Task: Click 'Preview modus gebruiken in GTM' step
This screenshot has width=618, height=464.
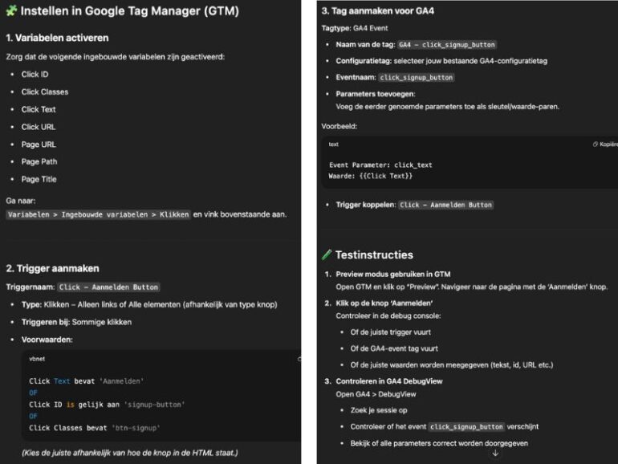Action: point(393,274)
